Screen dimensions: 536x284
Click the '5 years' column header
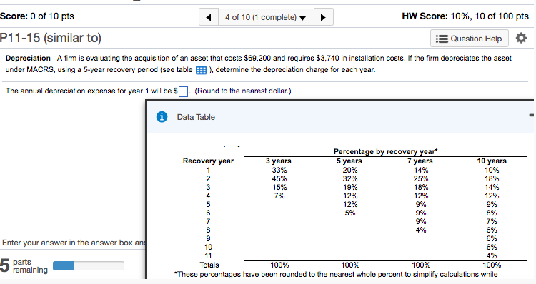[349, 161]
